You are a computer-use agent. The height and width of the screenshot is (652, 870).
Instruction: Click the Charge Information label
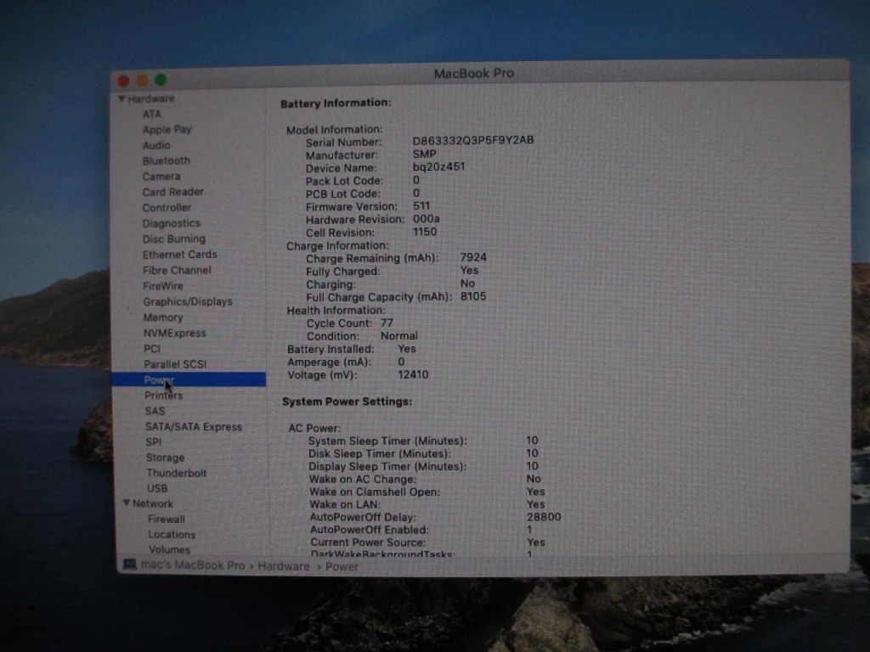point(337,245)
